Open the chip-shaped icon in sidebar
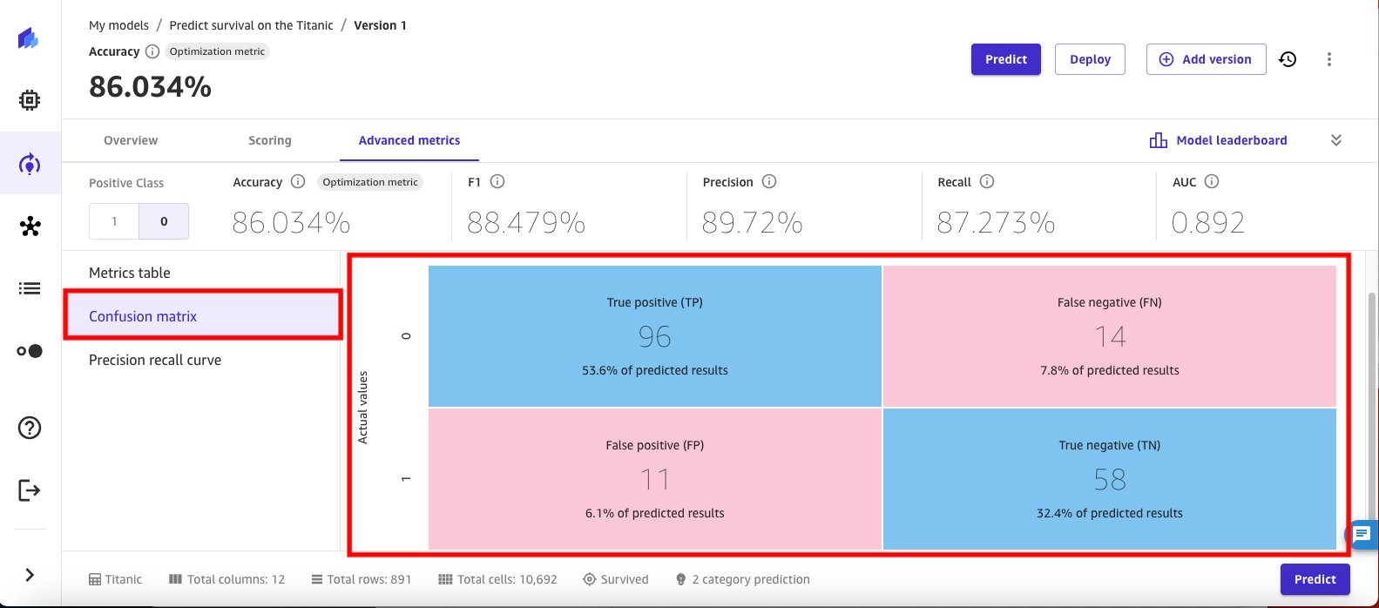The width and height of the screenshot is (1379, 608). coord(30,100)
